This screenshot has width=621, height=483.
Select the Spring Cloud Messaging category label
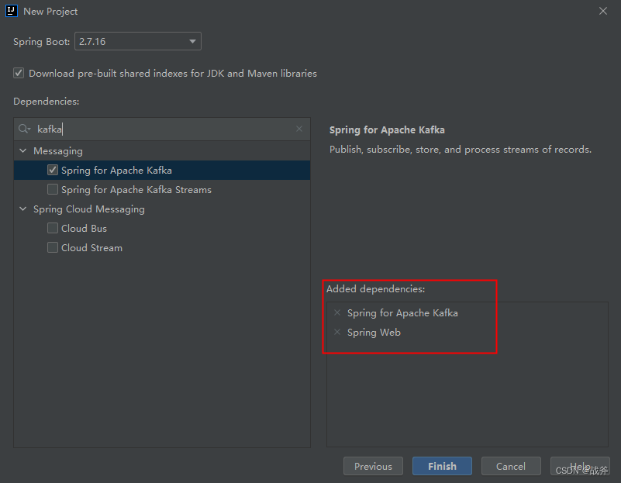point(89,209)
